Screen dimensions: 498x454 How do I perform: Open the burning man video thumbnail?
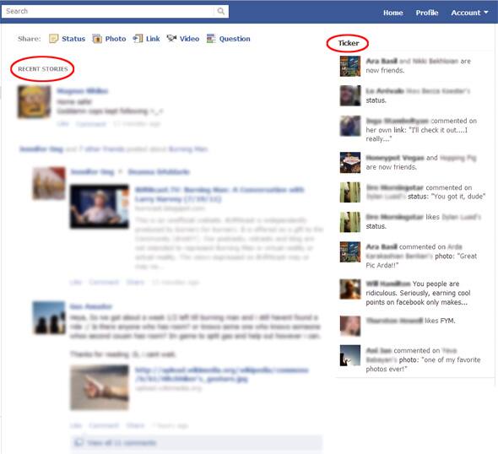pos(100,207)
